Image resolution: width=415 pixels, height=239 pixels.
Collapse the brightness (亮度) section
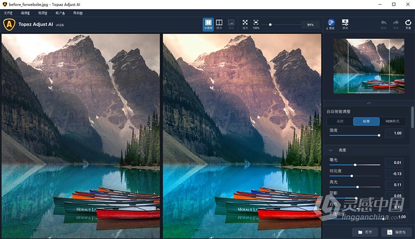tap(331, 150)
